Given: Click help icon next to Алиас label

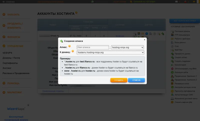Looking at the screenshot, I should [69, 46].
